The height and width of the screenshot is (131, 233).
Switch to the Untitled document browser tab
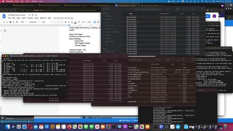point(127,5)
